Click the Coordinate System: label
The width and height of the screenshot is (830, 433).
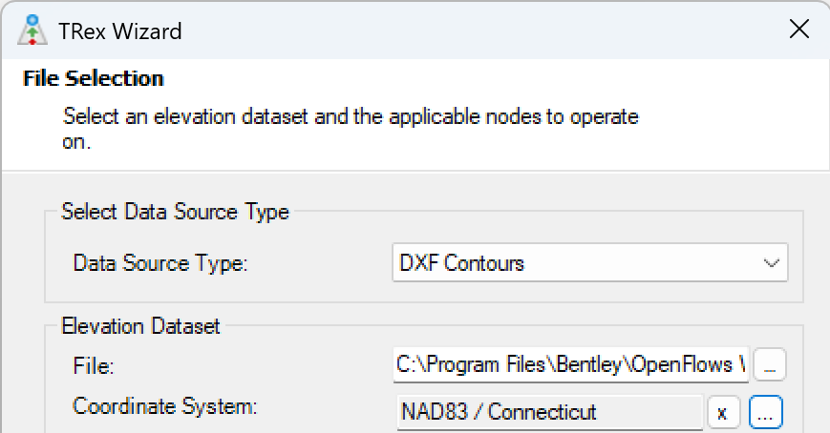(x=164, y=406)
